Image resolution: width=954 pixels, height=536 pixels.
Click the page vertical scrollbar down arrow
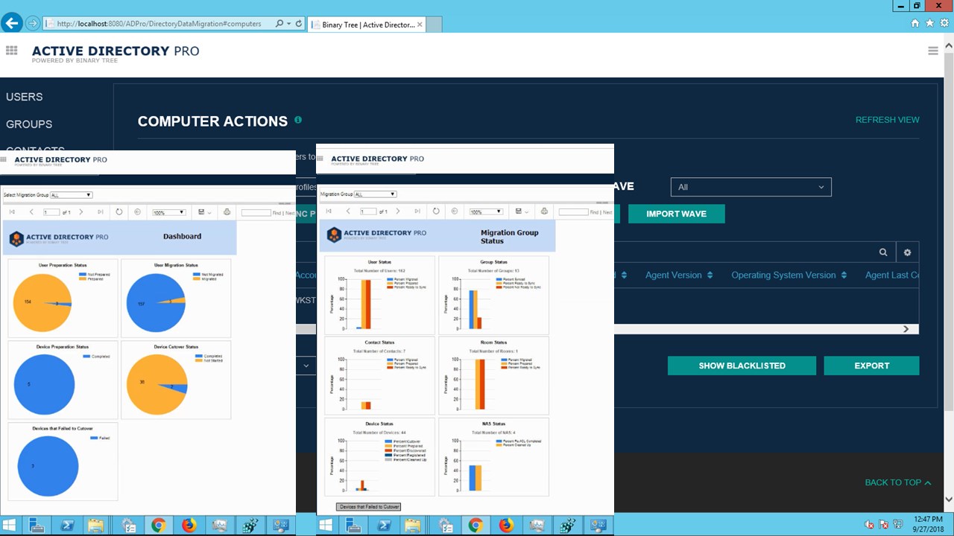(949, 500)
